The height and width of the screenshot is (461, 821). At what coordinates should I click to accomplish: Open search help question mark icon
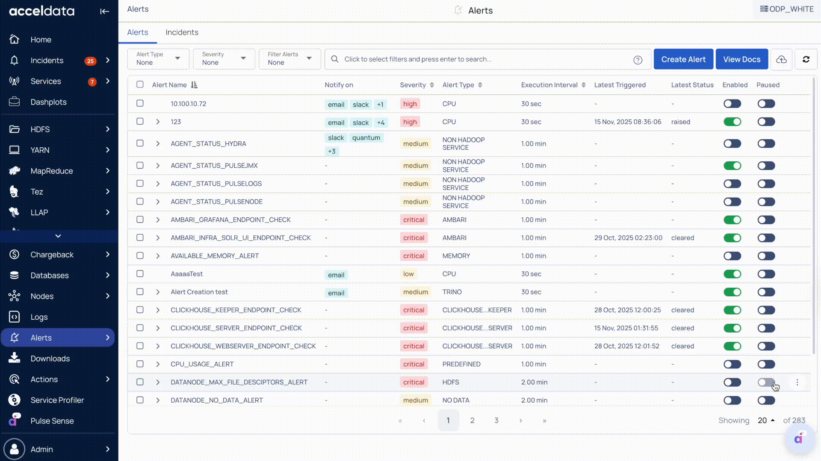coord(638,60)
